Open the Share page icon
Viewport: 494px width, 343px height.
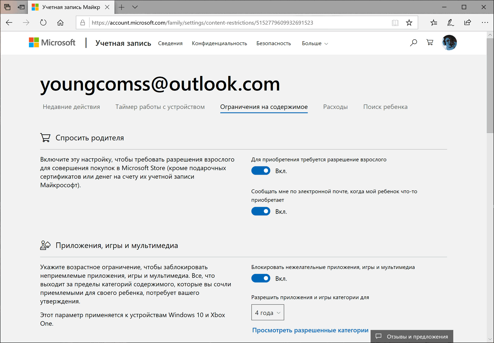click(x=468, y=23)
